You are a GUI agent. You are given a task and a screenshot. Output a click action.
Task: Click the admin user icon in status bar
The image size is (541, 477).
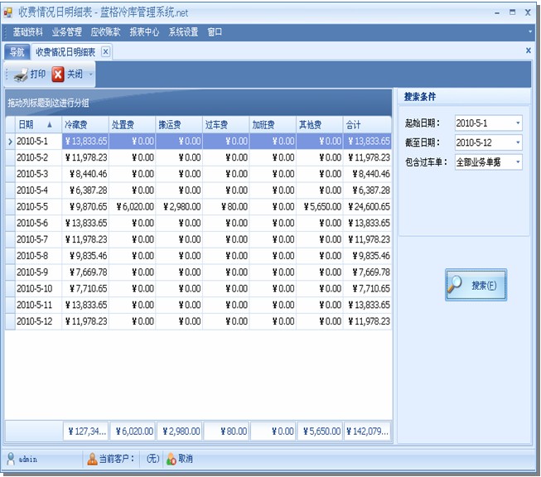coord(11,459)
